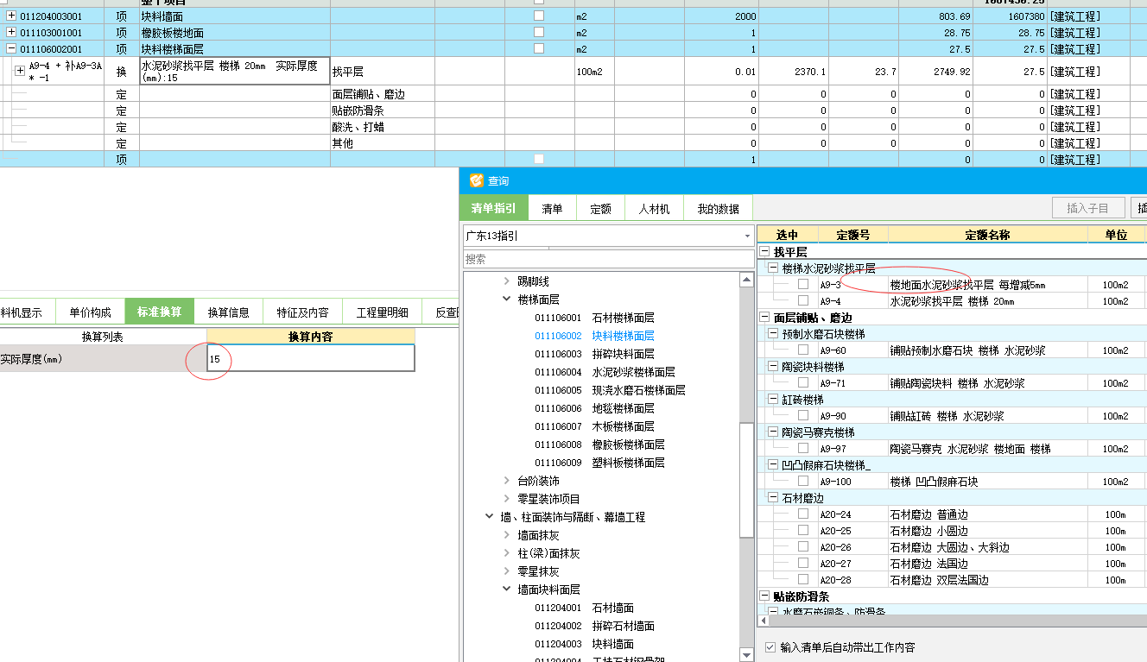Screen dimensions: 1147x662
Task: Click the 定额名称 column header
Action: [x=987, y=235]
